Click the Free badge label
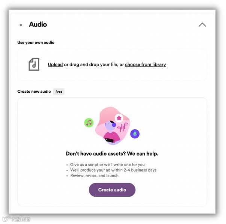This screenshot has height=224, width=226. click(x=59, y=92)
